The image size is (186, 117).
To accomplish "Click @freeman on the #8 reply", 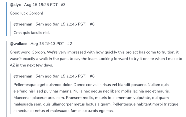I will coord(23,24).
